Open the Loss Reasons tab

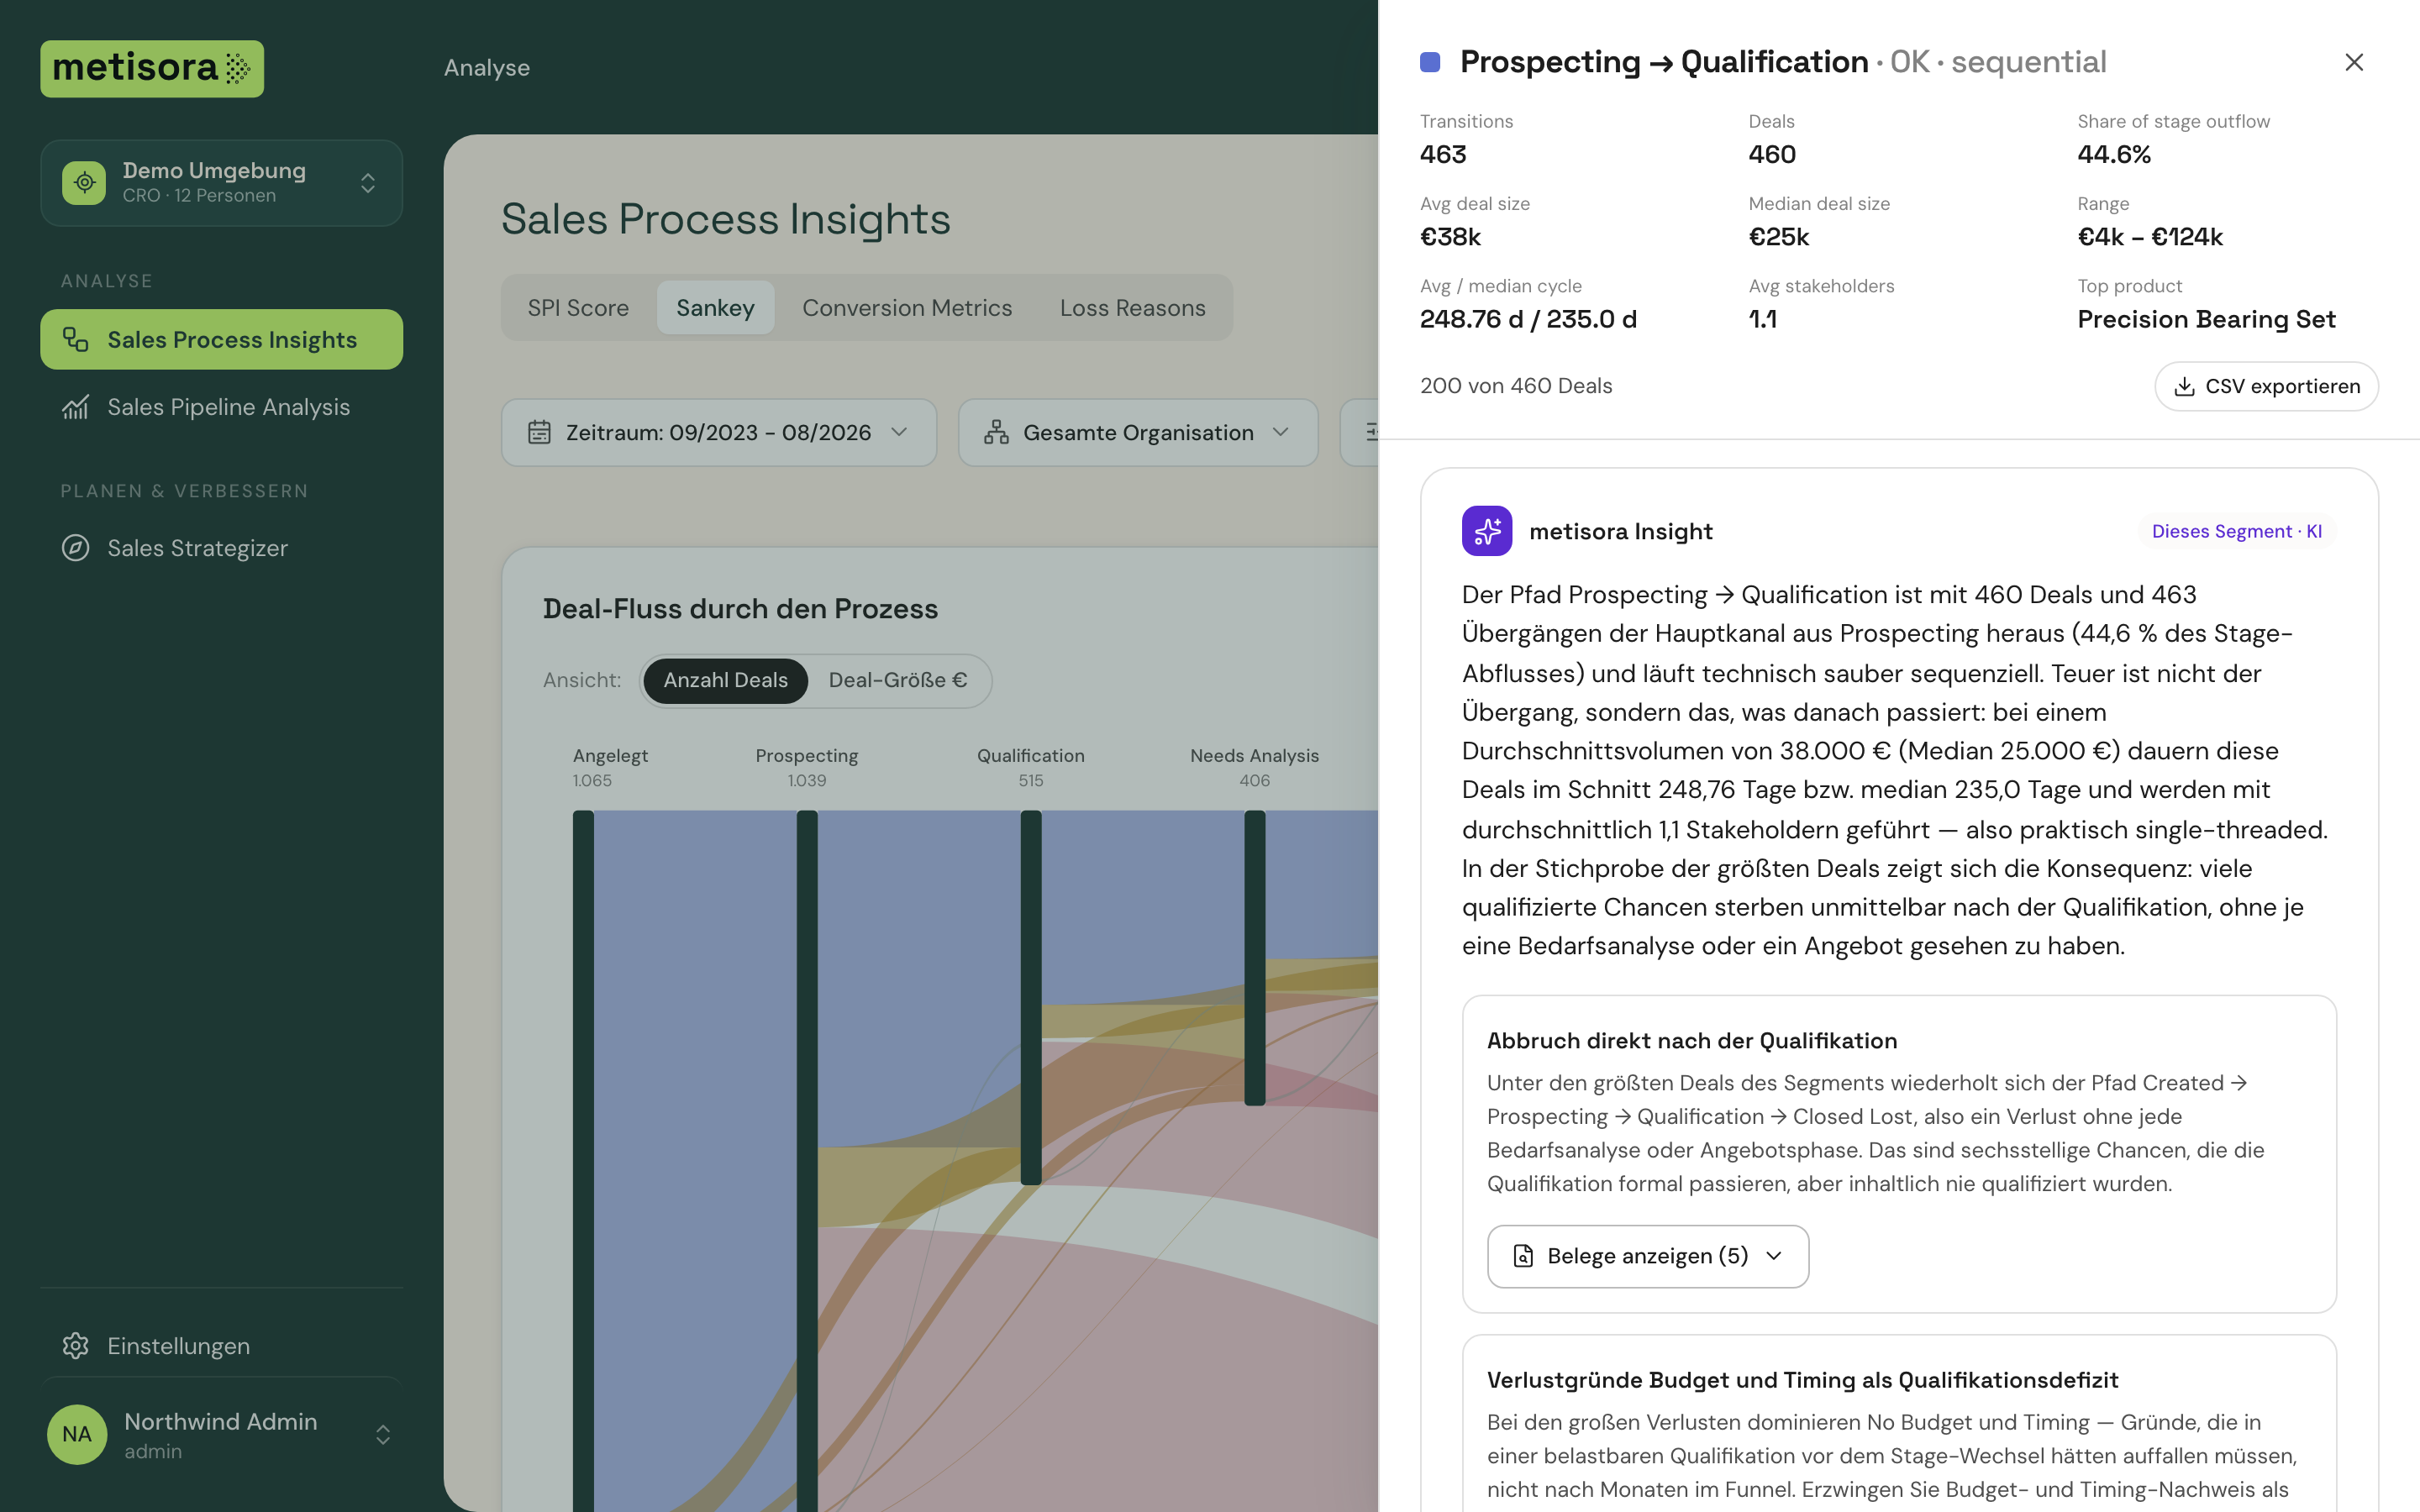(x=1132, y=308)
